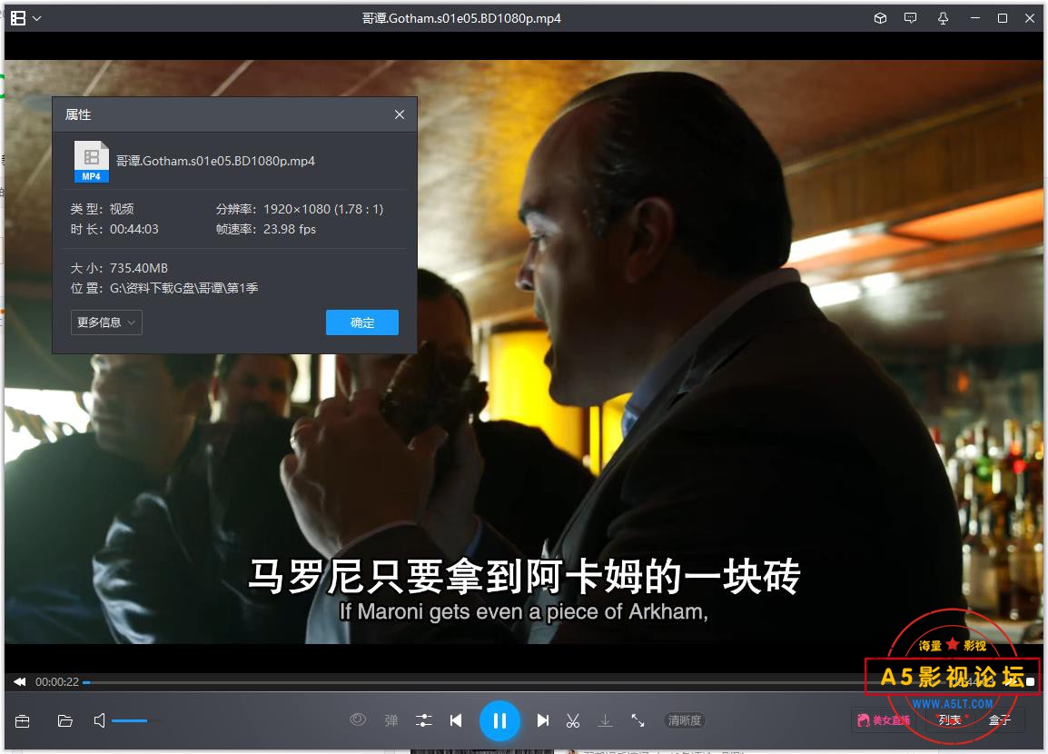Click the file location path G:\资料下载G盘
The width and height of the screenshot is (1048, 754).
(183, 287)
